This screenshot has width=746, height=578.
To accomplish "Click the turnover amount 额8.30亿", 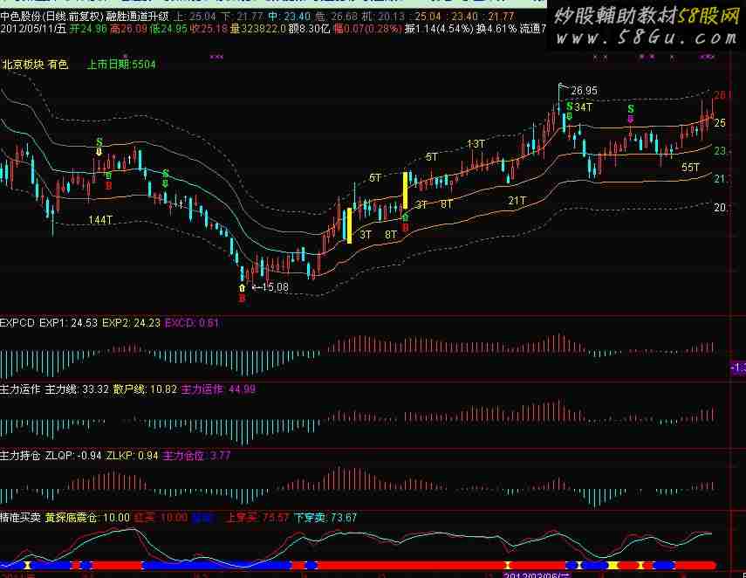I will [x=309, y=29].
